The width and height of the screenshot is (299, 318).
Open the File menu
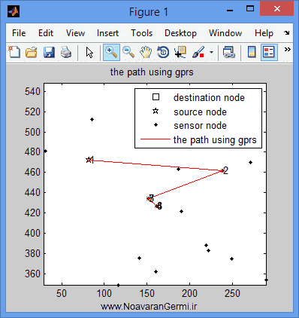19,33
